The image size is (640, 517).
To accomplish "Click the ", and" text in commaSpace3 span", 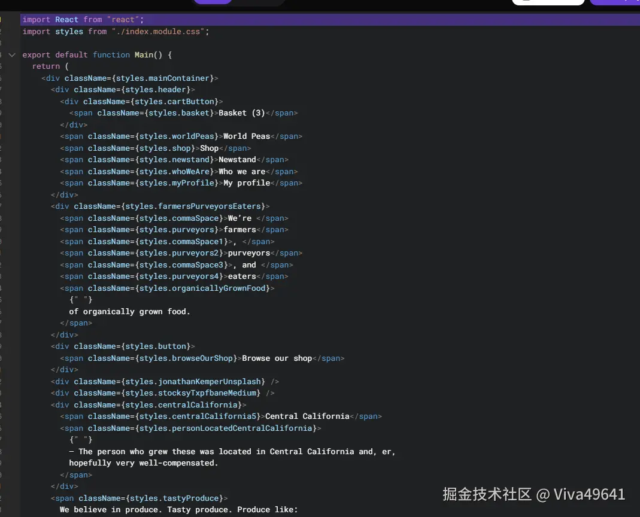I will point(244,265).
